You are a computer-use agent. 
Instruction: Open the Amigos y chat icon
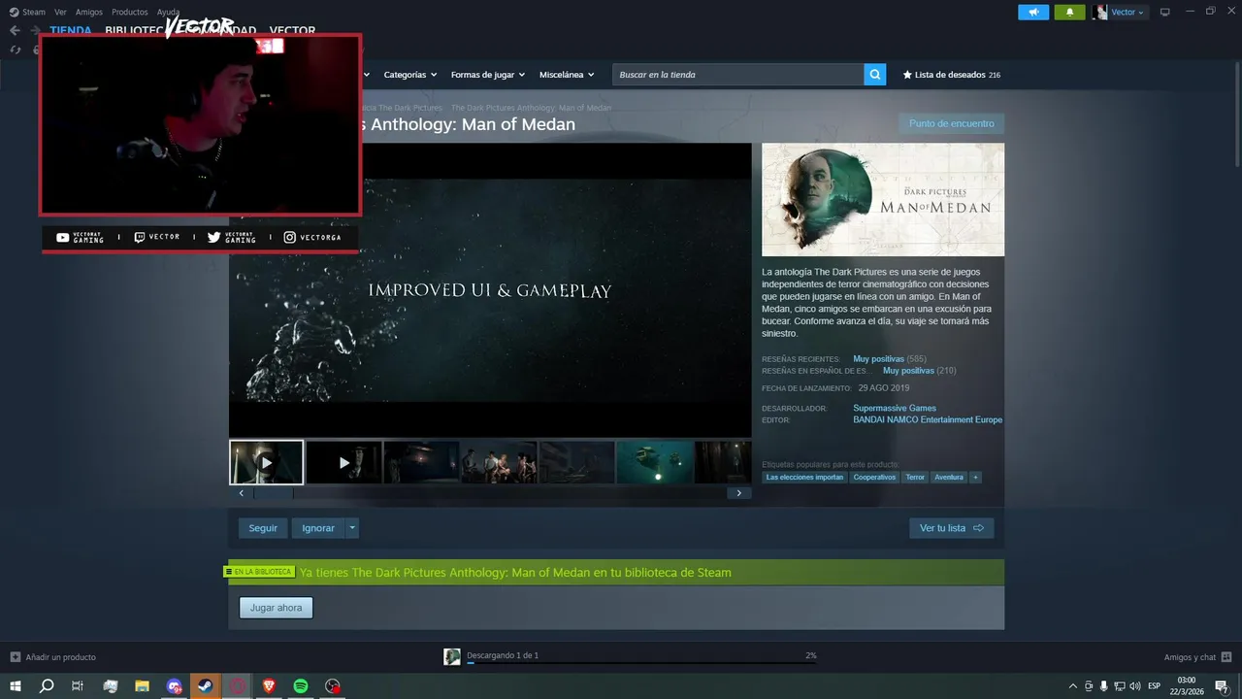[x=1226, y=657]
